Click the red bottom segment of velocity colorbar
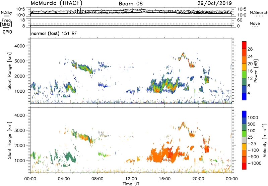Image resolution: width=268 pixels, height=186 pixels. click(244, 166)
